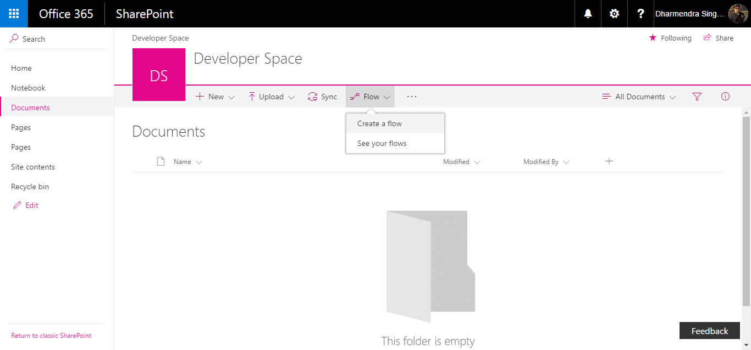Open the Office 365 app launcher

14,14
